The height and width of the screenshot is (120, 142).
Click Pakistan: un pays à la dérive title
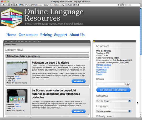click(x=50, y=63)
